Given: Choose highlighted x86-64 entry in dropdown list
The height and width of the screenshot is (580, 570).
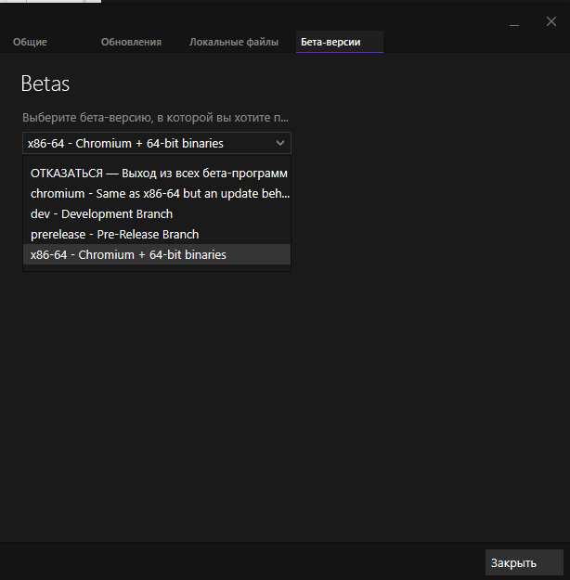Looking at the screenshot, I should 128,254.
